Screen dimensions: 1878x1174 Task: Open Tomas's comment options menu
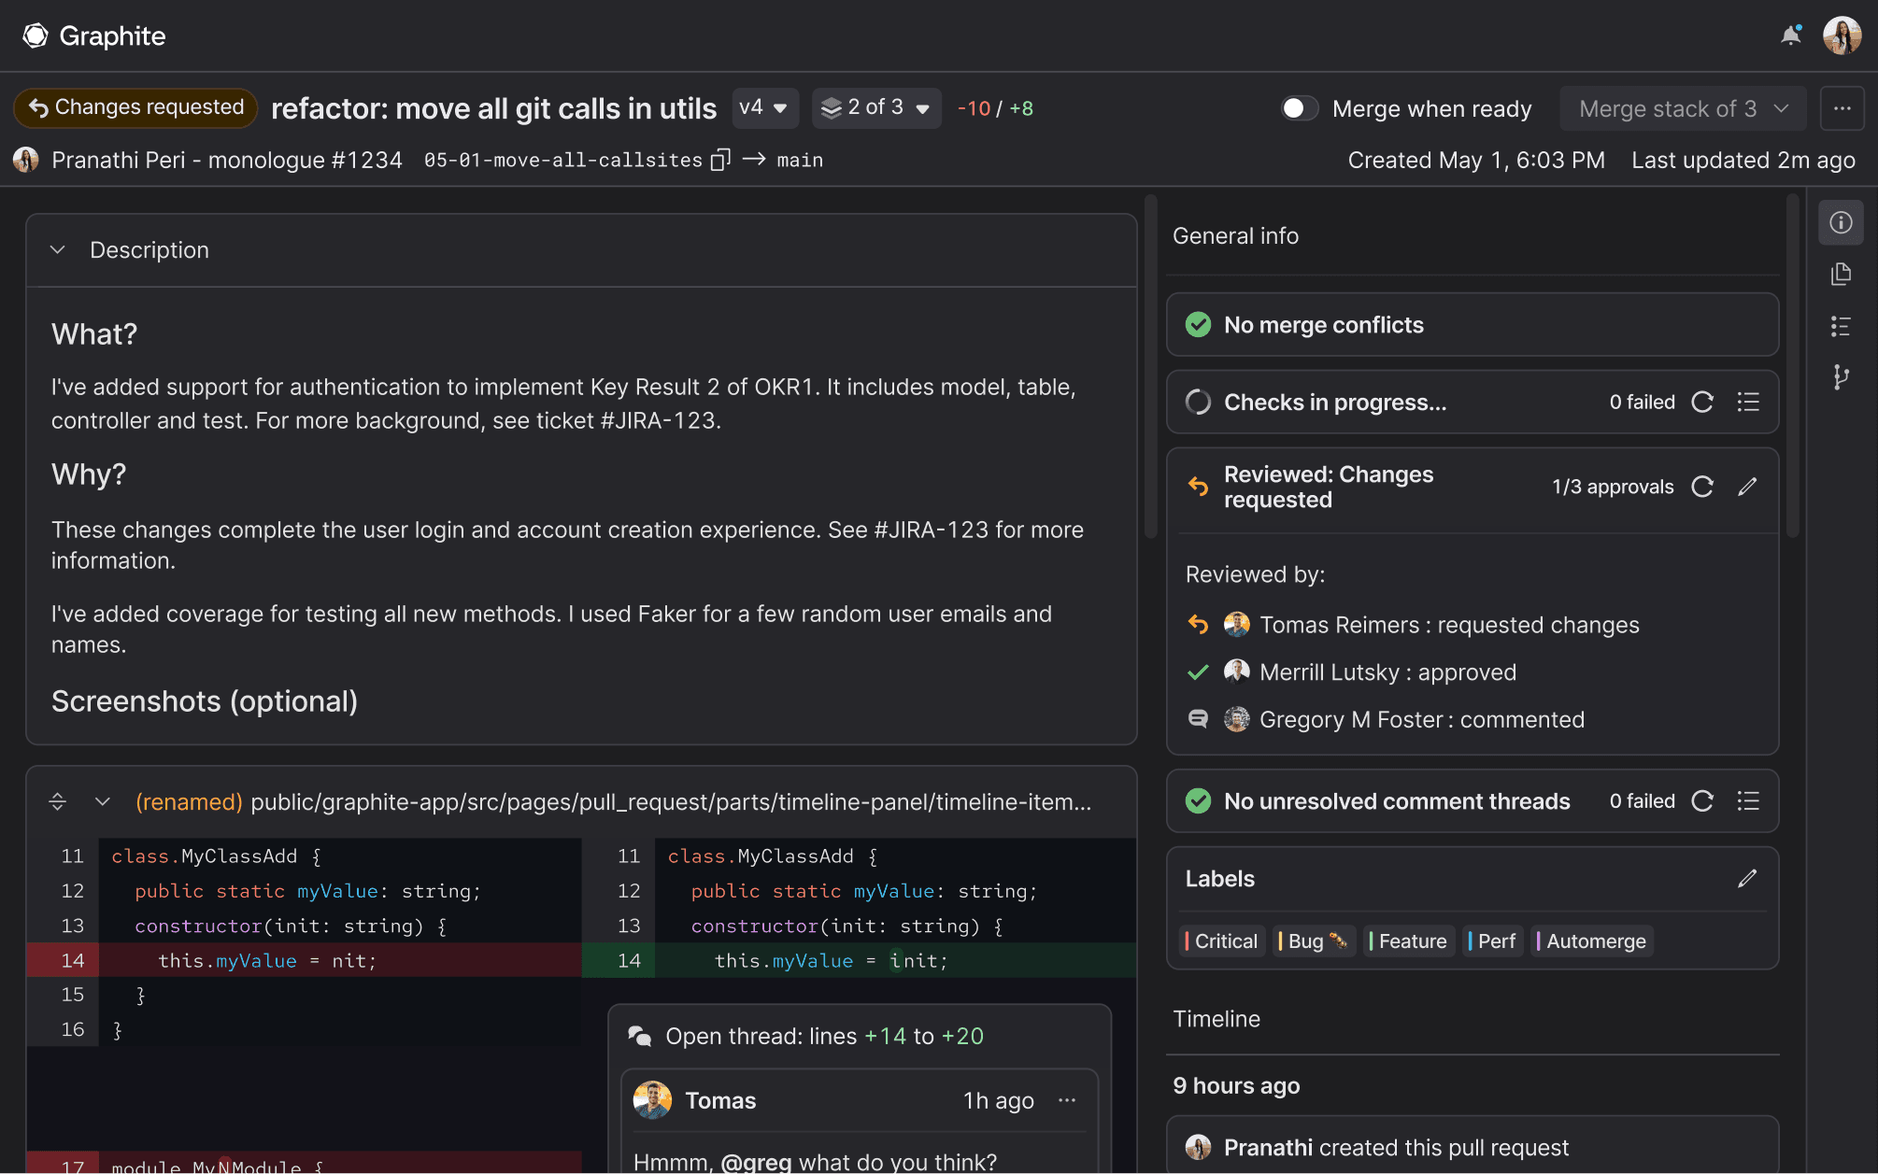(1067, 1100)
